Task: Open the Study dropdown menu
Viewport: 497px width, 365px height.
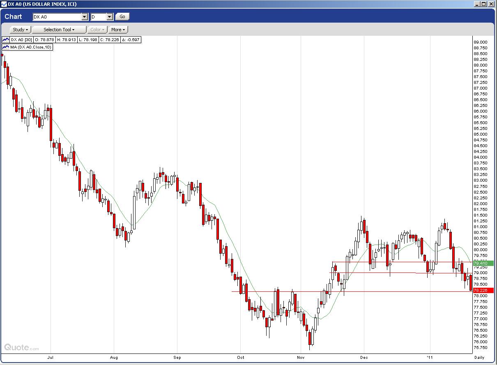Action: pyautogui.click(x=20, y=30)
